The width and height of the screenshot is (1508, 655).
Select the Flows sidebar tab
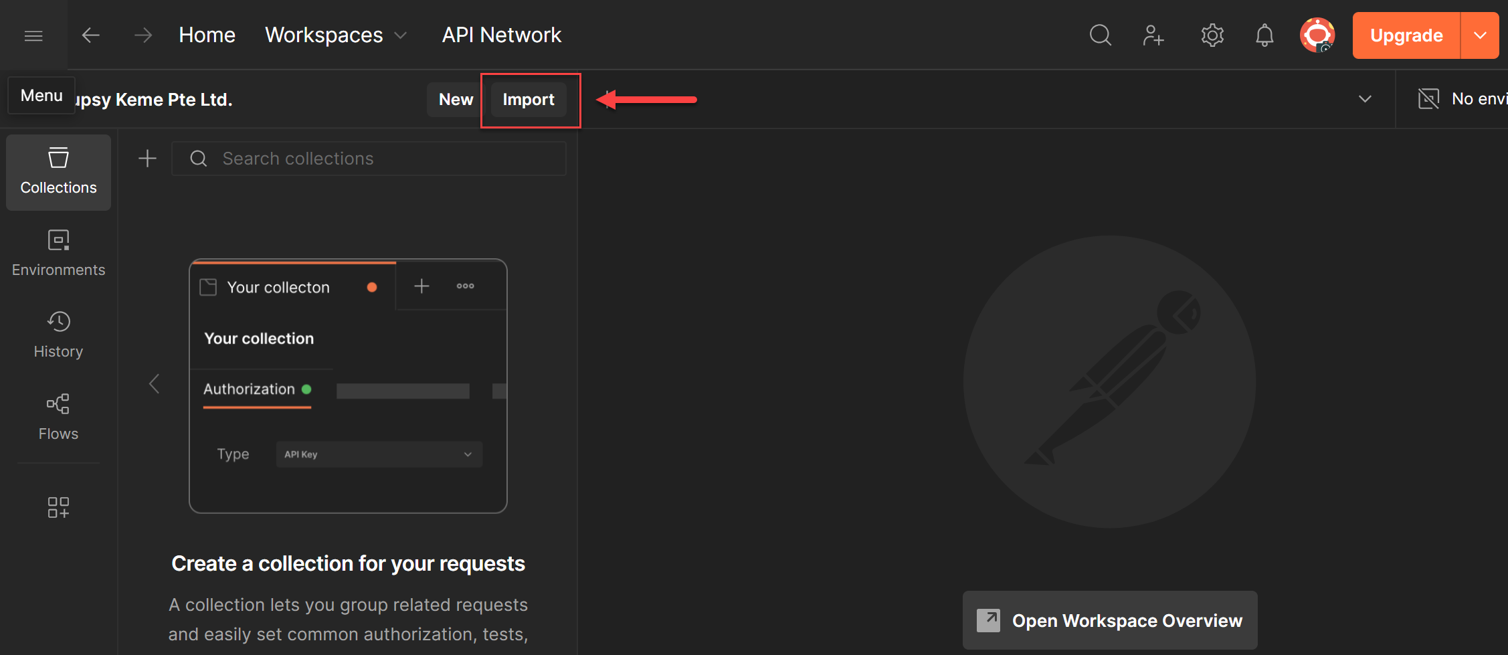[x=59, y=417]
